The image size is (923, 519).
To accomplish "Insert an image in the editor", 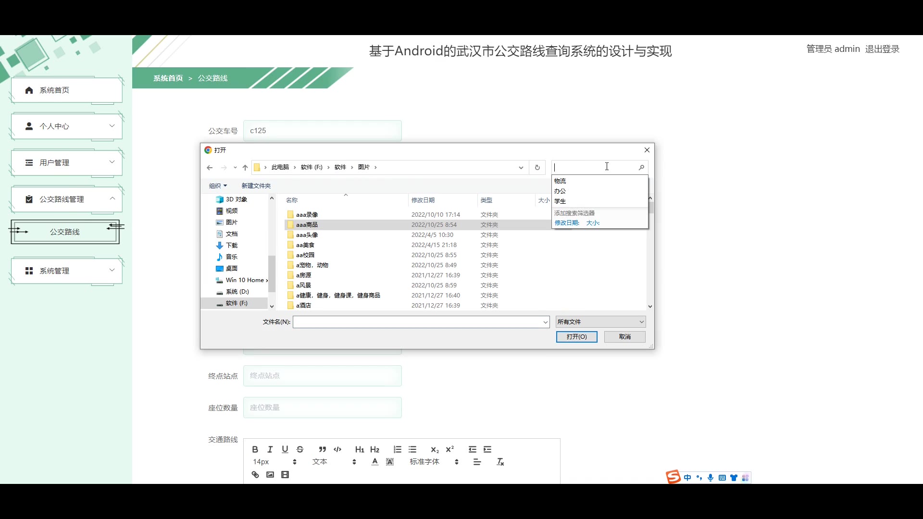I will [x=270, y=475].
